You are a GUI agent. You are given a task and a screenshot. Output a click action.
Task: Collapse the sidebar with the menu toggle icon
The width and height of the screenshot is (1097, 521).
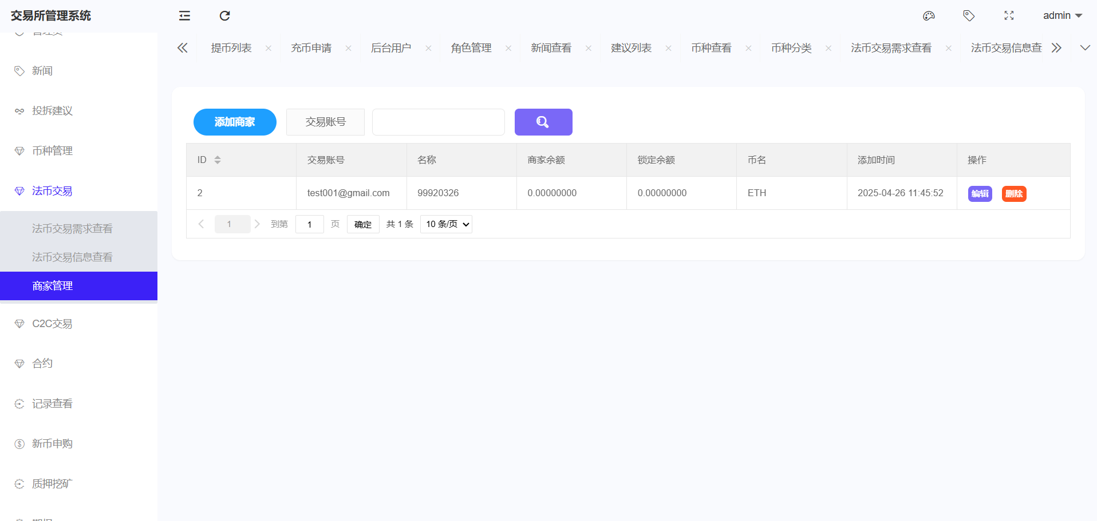(x=184, y=15)
